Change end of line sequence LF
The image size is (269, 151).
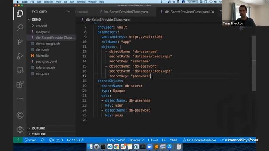point(164,140)
